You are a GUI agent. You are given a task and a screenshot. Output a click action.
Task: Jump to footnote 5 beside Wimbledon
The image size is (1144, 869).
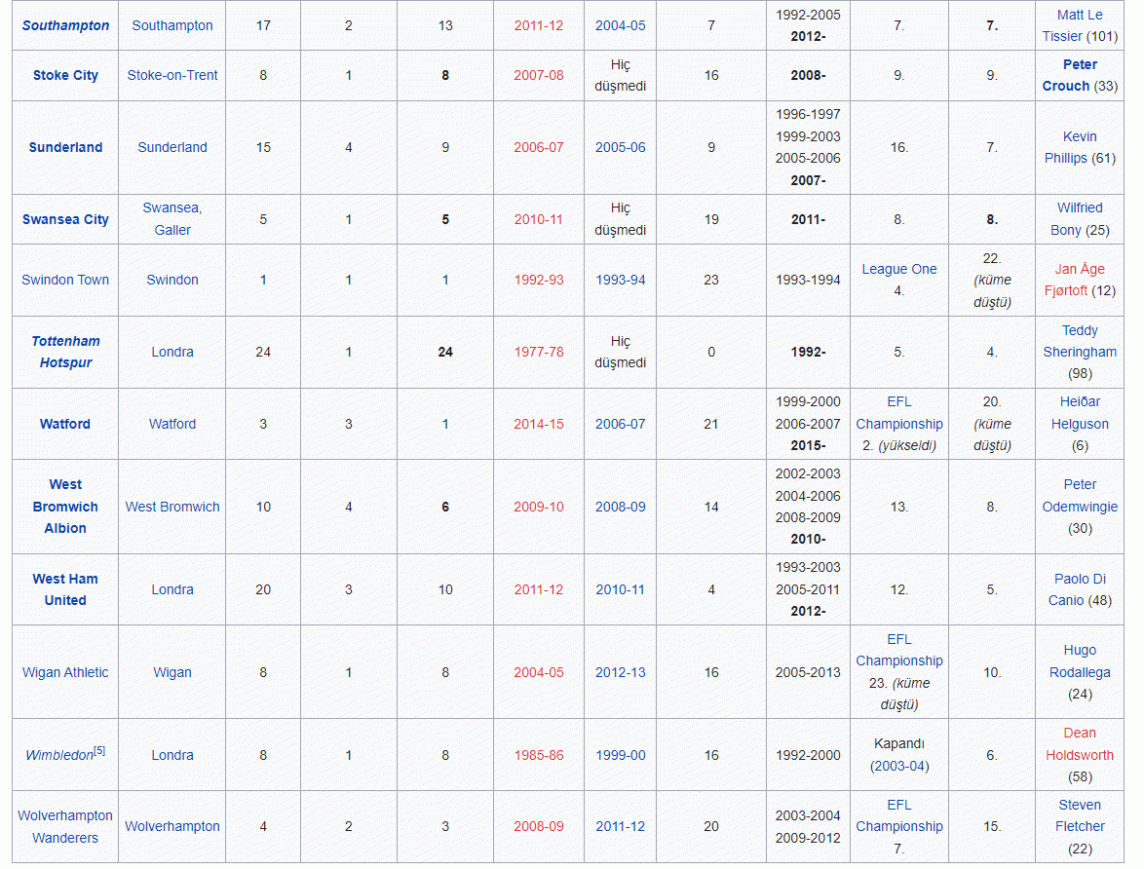[99, 751]
